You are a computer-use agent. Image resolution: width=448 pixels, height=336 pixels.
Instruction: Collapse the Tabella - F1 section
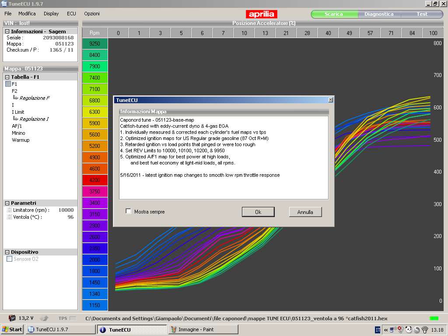coord(7,77)
